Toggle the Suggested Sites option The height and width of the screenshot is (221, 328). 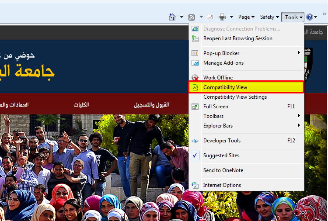point(246,155)
